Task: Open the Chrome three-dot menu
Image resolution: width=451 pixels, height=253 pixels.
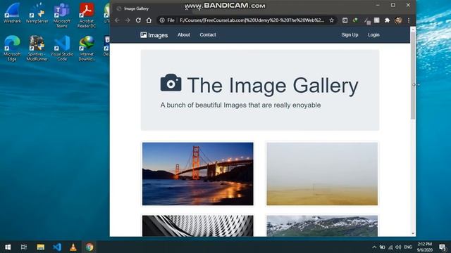Action: click(409, 20)
